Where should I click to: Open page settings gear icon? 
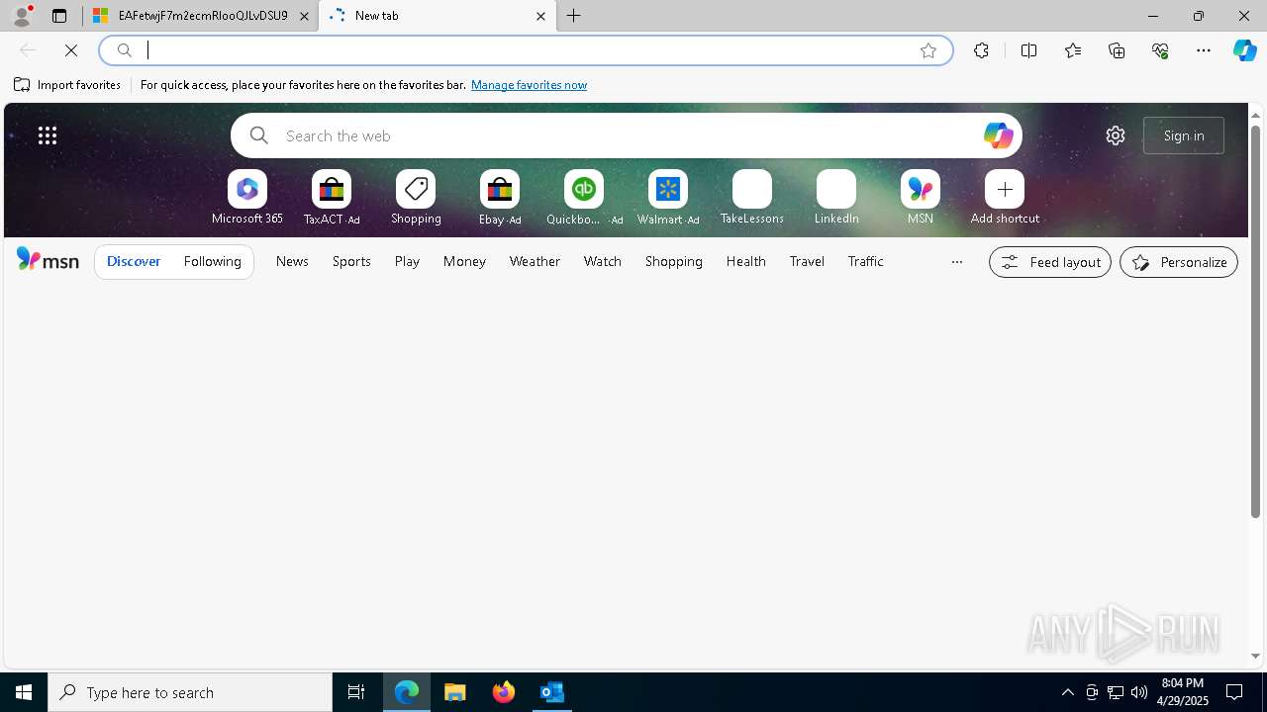pyautogui.click(x=1116, y=135)
